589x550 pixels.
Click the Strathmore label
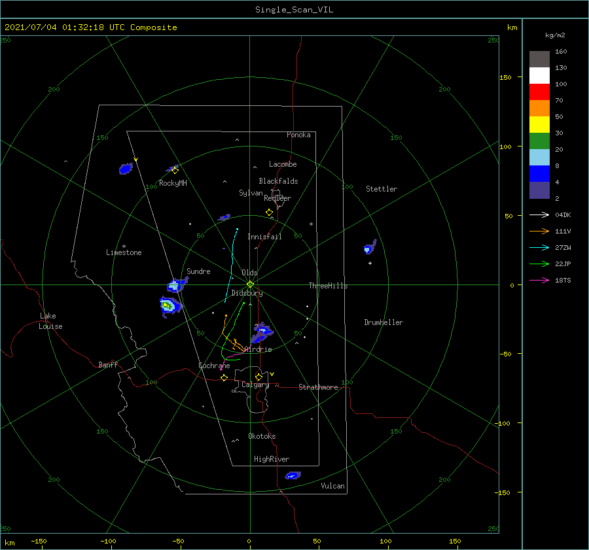click(318, 387)
